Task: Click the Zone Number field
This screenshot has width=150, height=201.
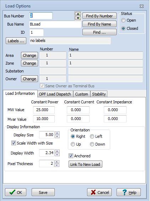Action: pyautogui.click(x=53, y=63)
